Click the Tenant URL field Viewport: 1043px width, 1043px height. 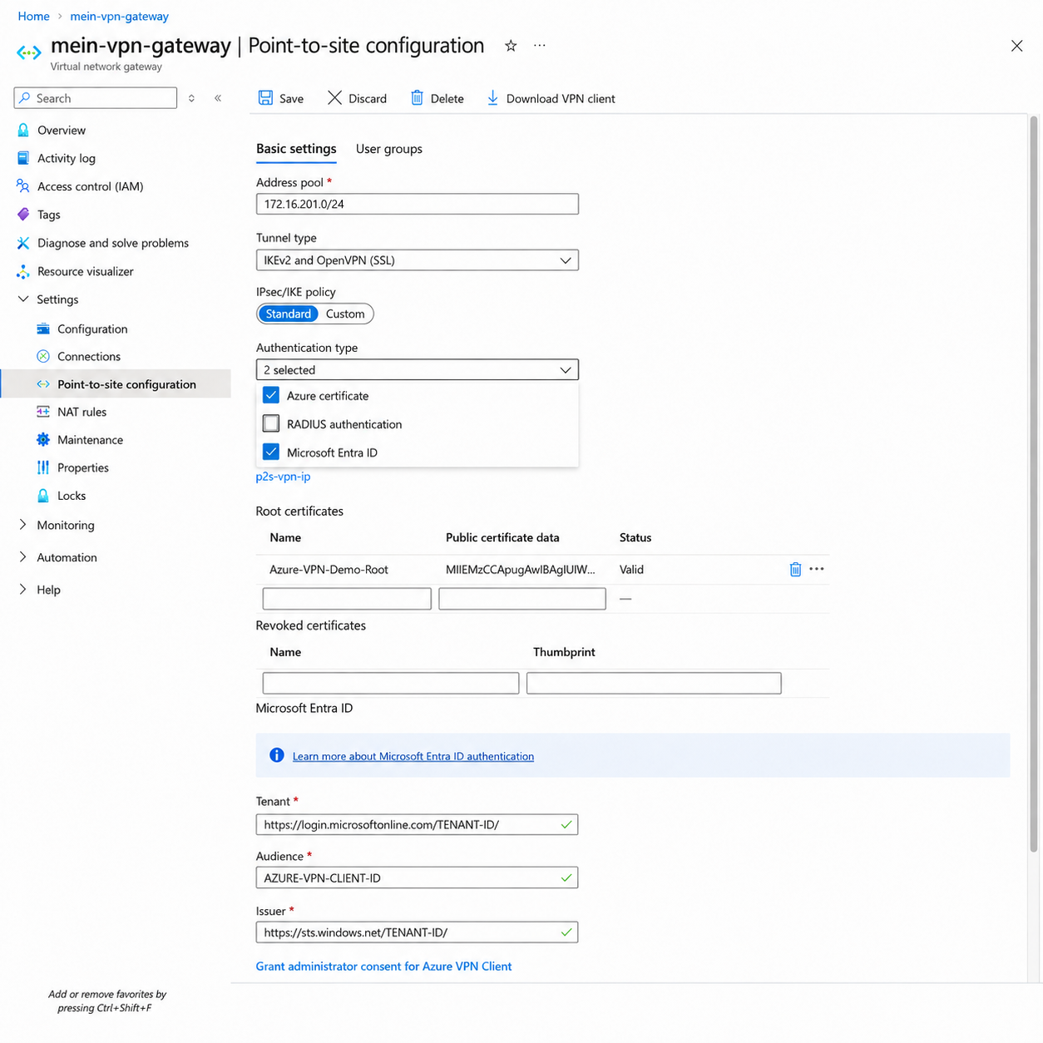pyautogui.click(x=418, y=824)
